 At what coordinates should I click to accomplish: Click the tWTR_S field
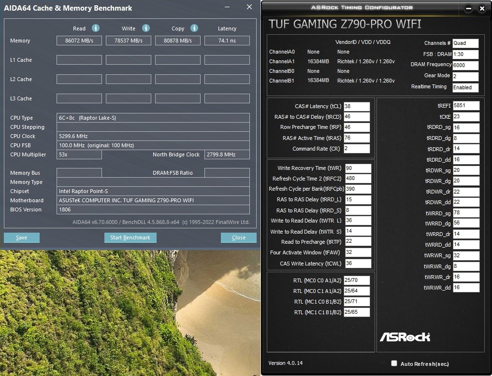[x=358, y=231]
